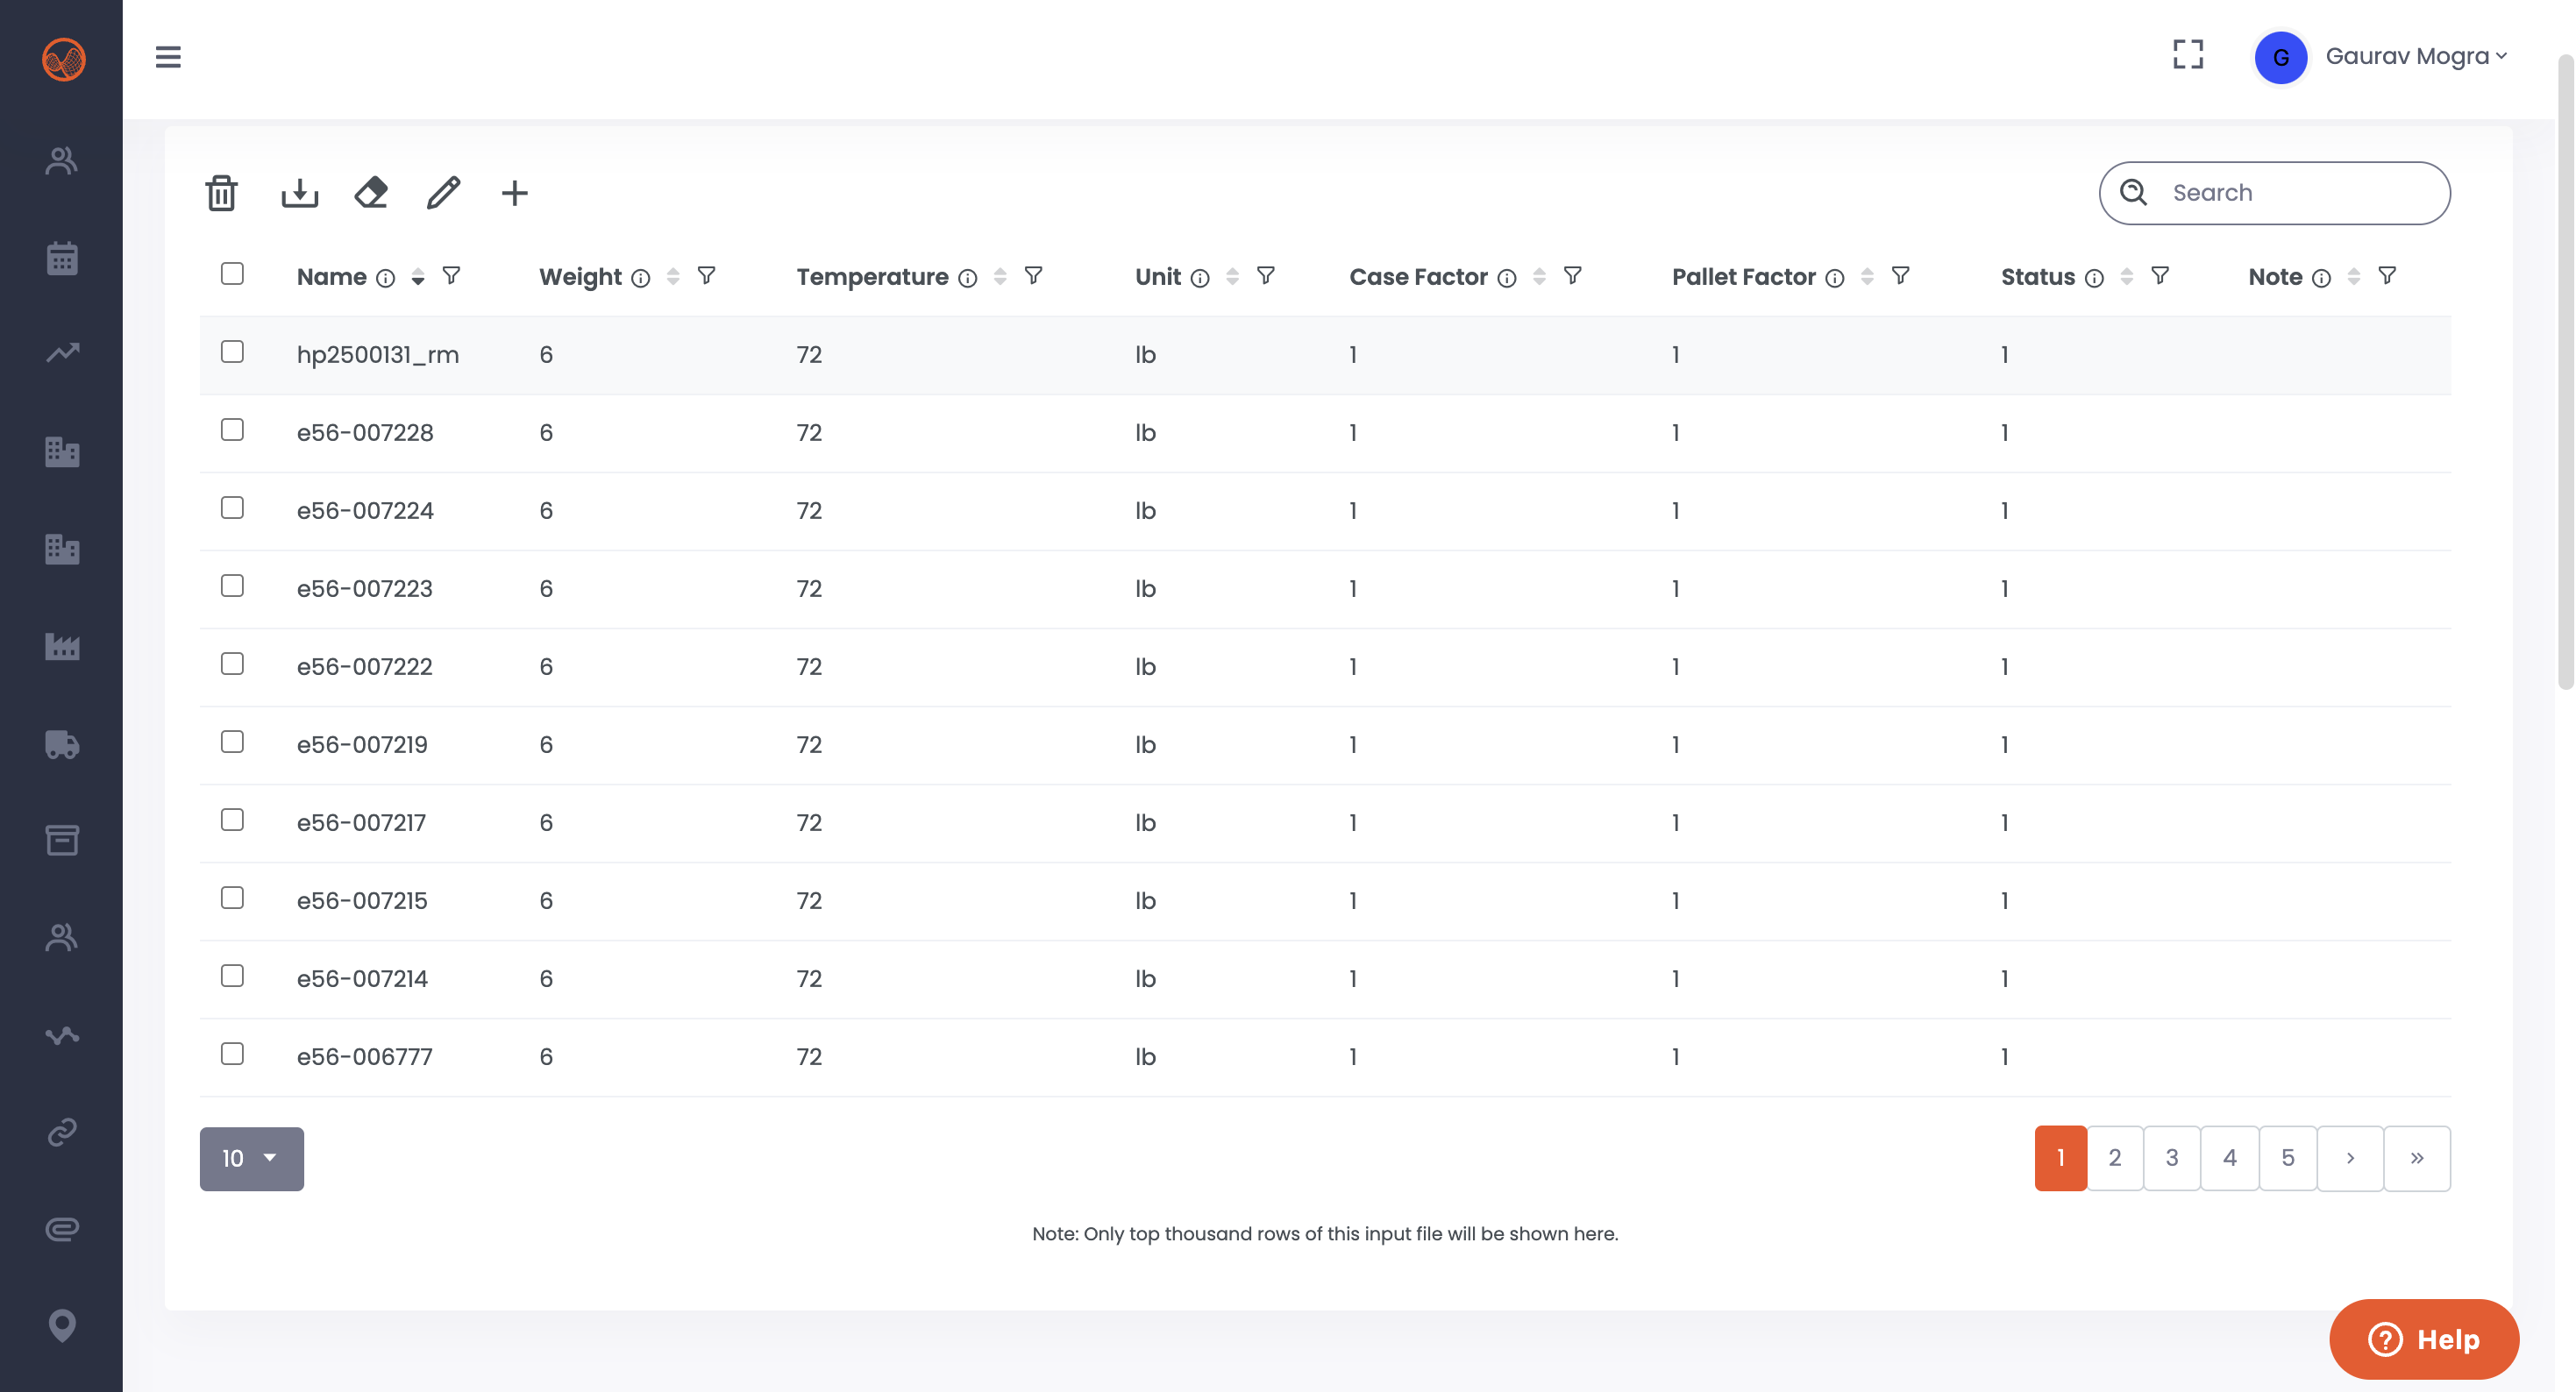Open the location pin sidebar icon
The height and width of the screenshot is (1392, 2576).
click(62, 1325)
